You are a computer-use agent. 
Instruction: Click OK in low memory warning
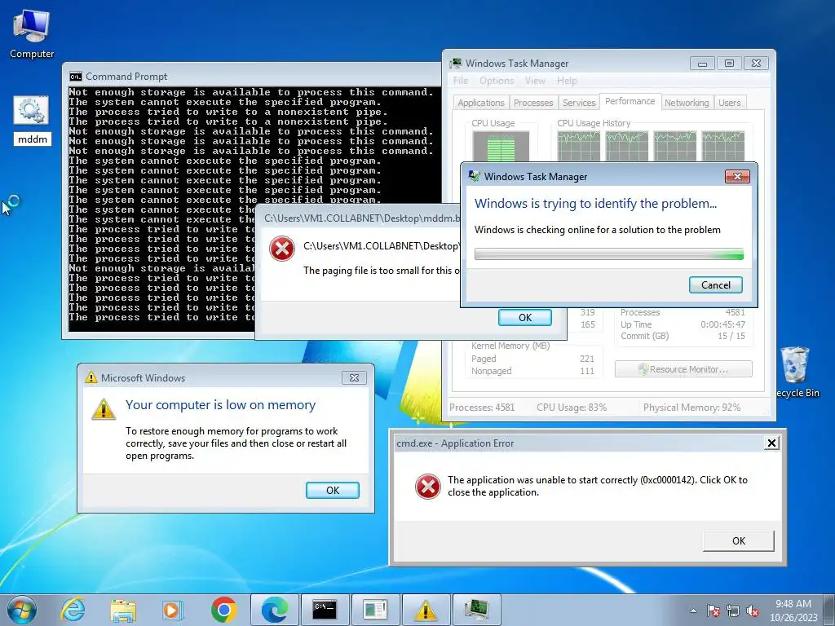click(333, 490)
